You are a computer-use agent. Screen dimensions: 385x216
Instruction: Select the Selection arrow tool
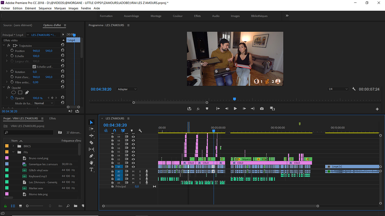click(x=92, y=122)
